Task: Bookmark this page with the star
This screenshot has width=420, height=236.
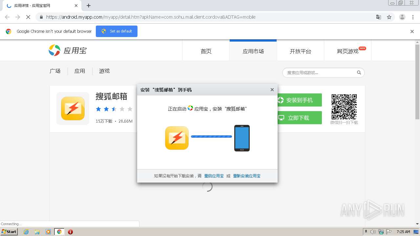Action: point(389,17)
